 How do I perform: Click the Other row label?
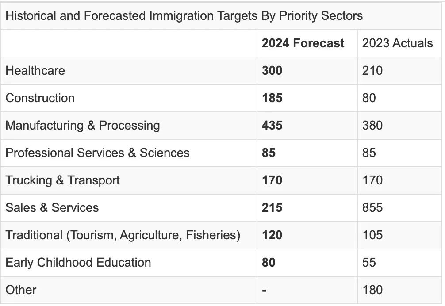(21, 290)
